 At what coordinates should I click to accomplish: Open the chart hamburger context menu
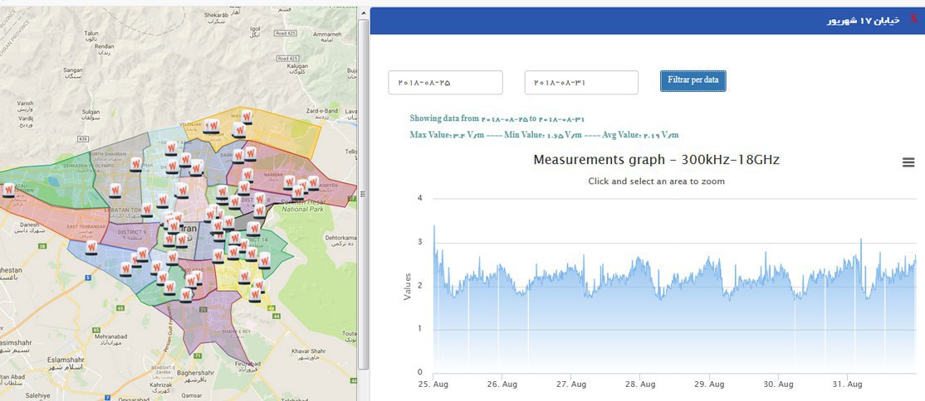pos(908,163)
